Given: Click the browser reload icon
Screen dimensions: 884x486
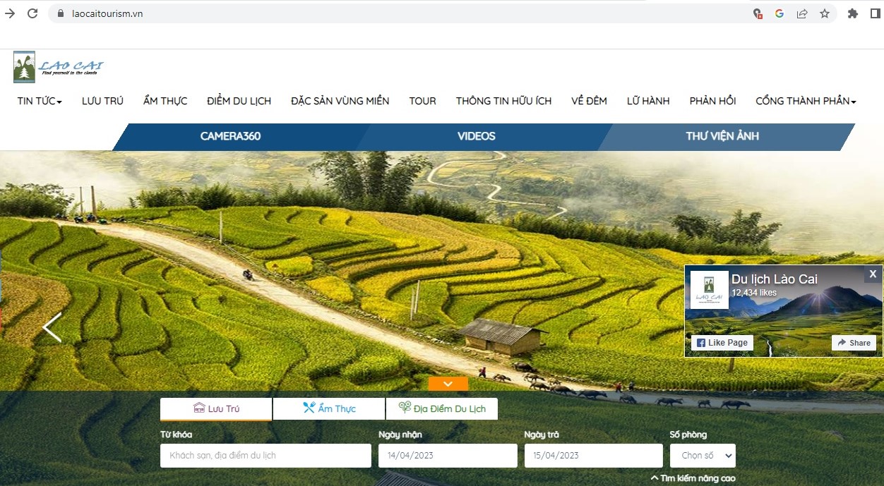Looking at the screenshot, I should pyautogui.click(x=32, y=13).
